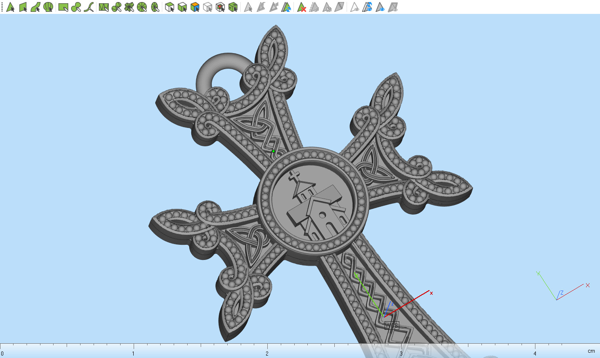Pick the rectangular triangle-mesh marking brush

pos(103,7)
